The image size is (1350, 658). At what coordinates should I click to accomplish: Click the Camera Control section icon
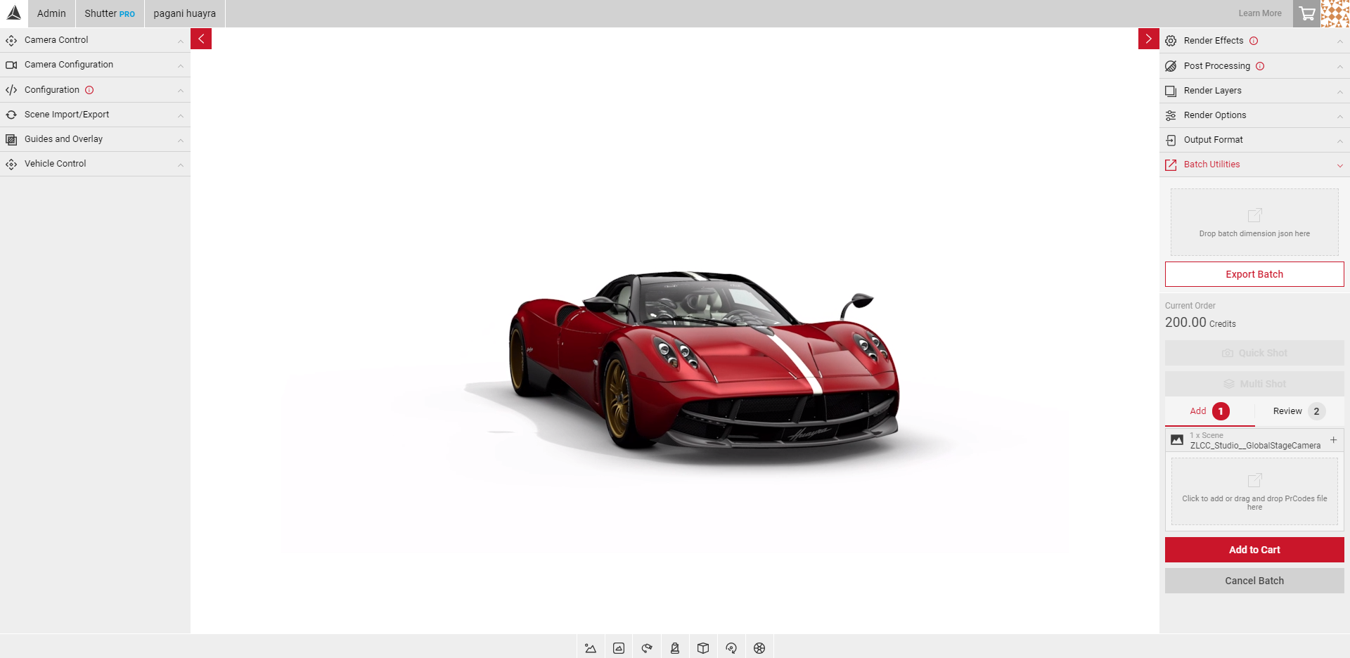pyautogui.click(x=11, y=40)
